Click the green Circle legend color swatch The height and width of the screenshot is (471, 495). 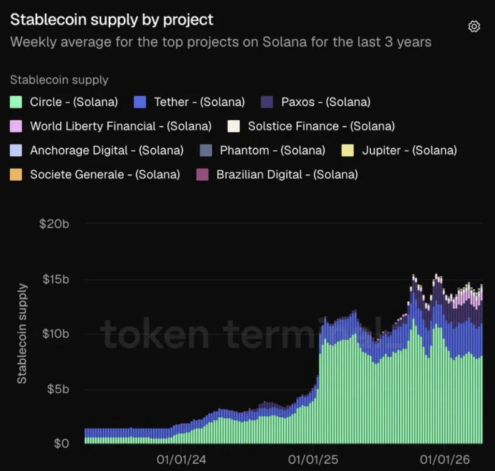pos(15,102)
